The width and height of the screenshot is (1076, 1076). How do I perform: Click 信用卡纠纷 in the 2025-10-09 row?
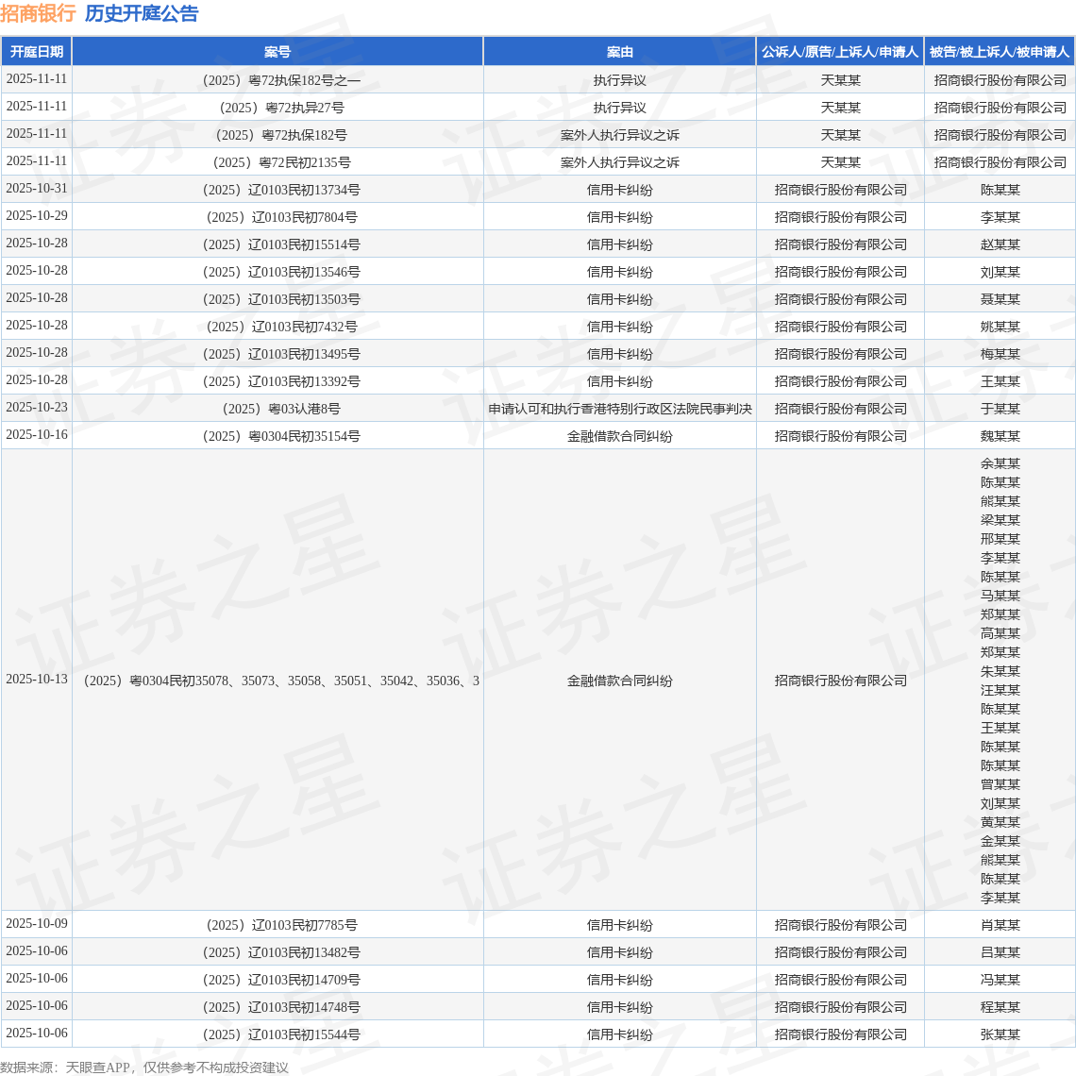[x=620, y=926]
